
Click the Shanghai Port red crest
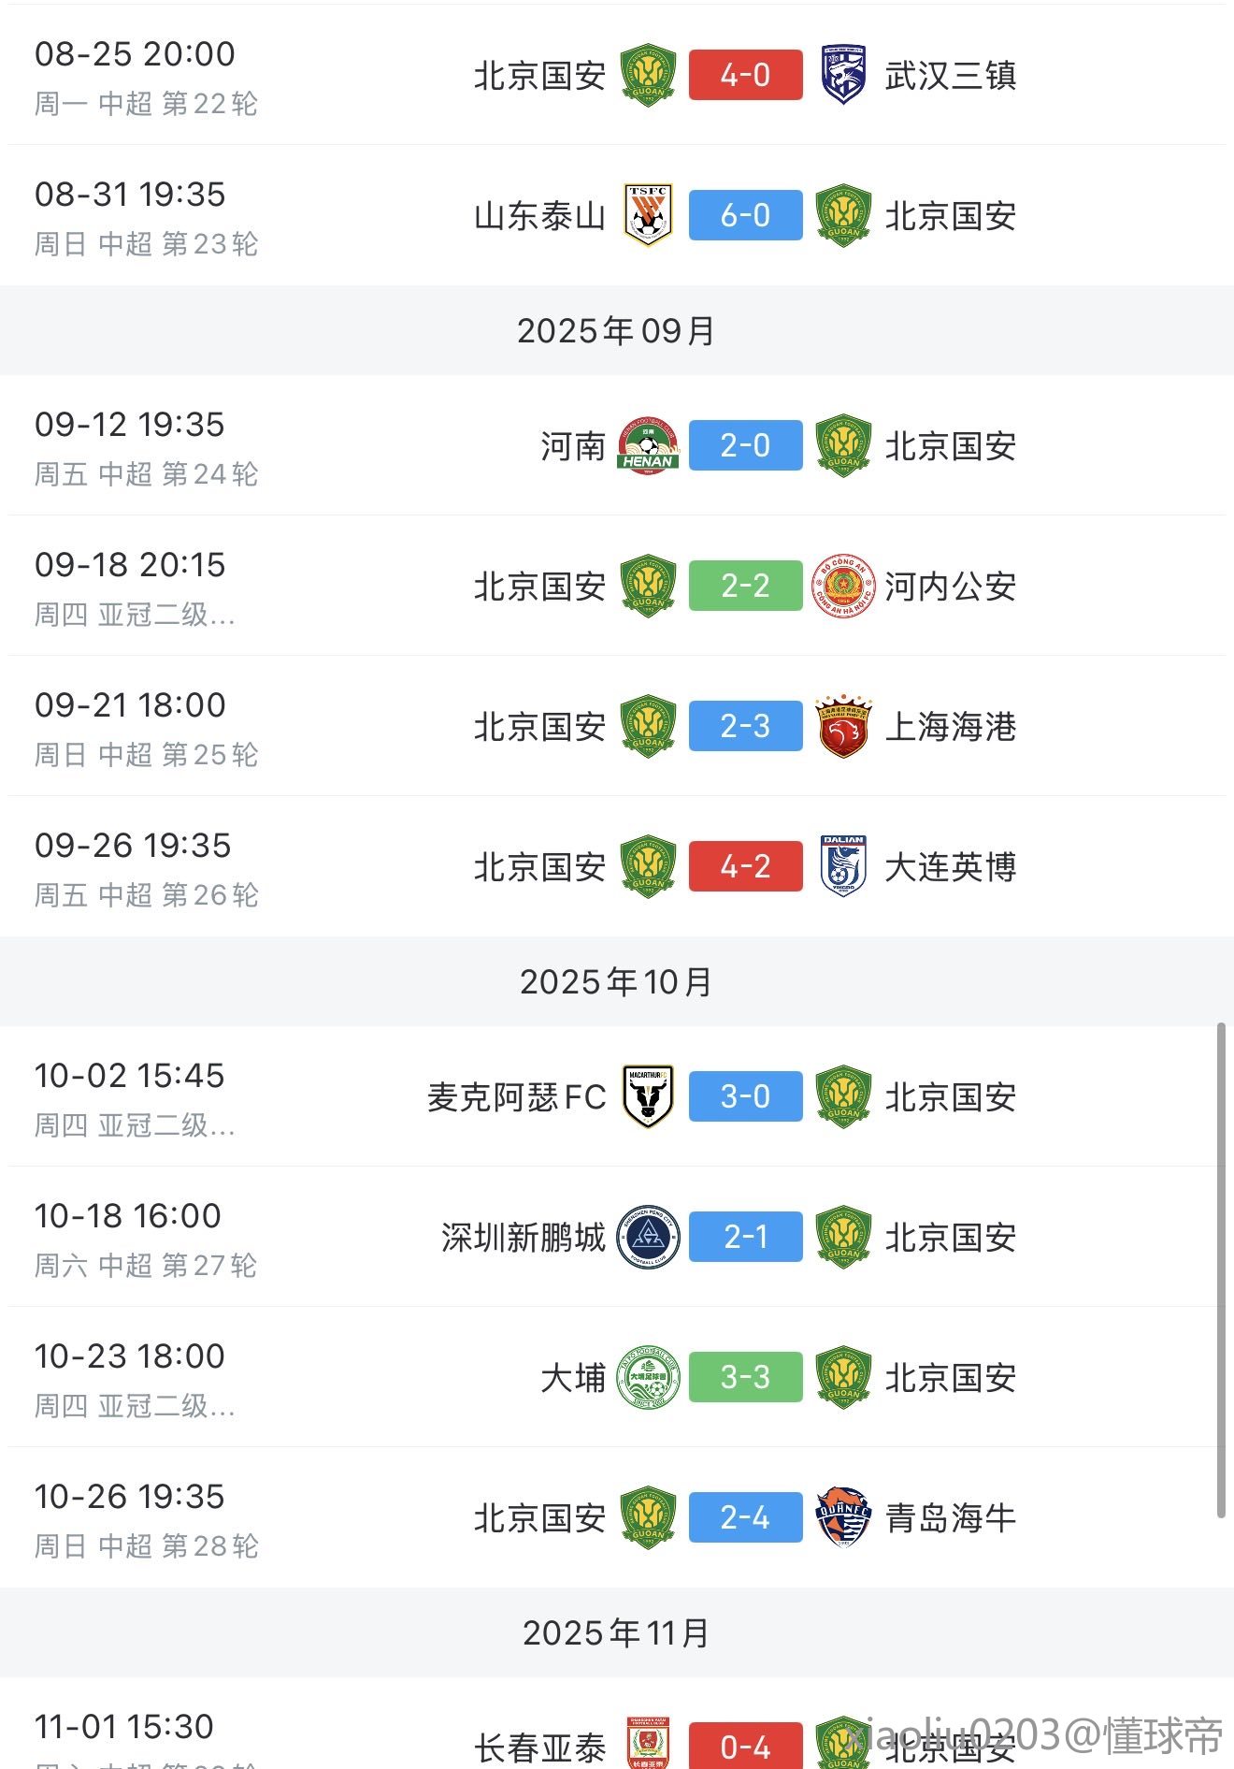point(843,726)
